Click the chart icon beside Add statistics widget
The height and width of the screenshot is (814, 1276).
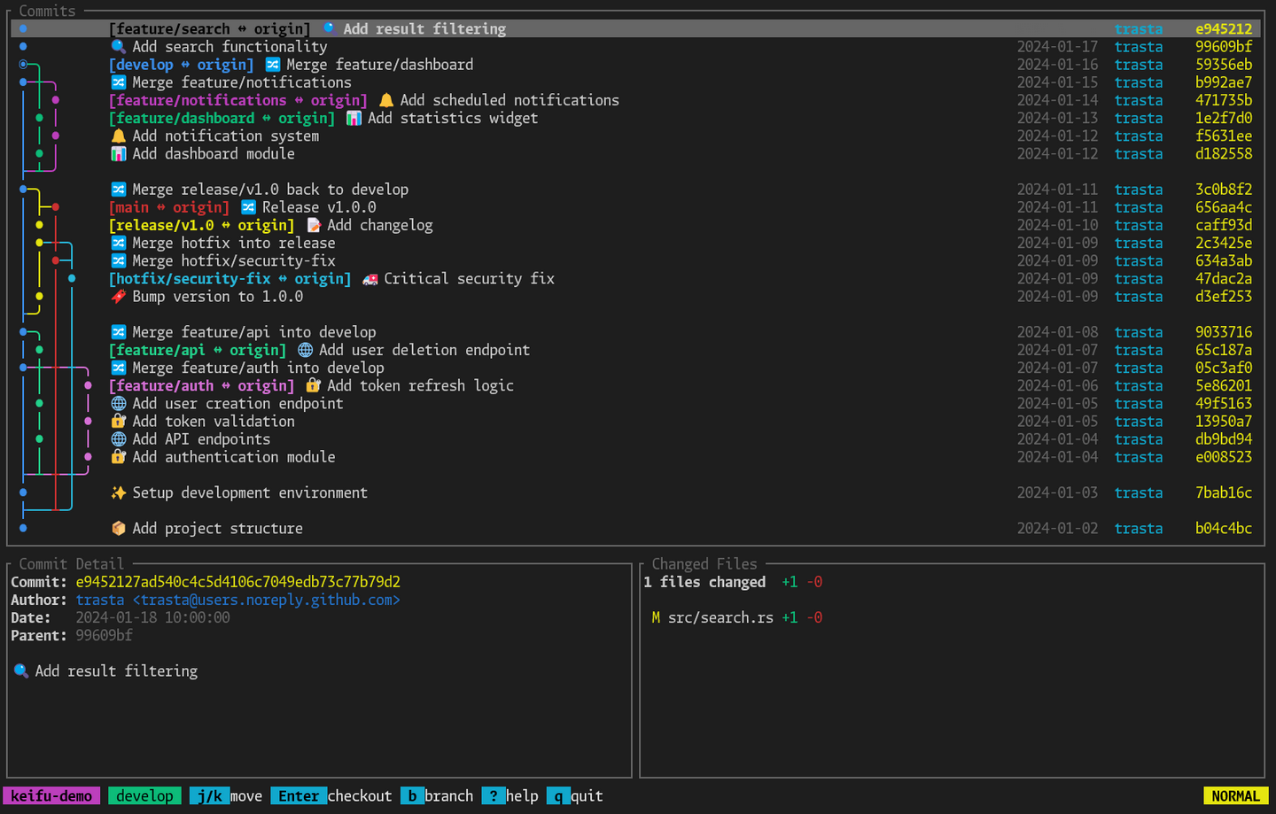pos(354,118)
